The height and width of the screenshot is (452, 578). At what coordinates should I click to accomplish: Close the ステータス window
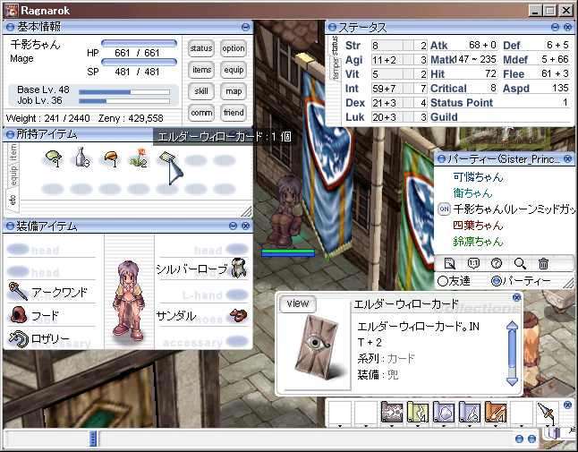point(567,27)
